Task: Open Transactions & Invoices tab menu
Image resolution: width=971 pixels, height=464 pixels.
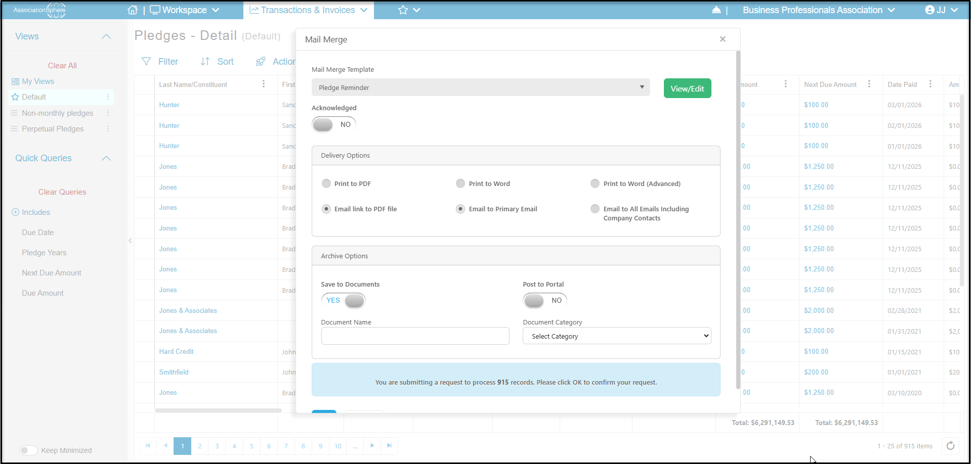Action: click(308, 10)
